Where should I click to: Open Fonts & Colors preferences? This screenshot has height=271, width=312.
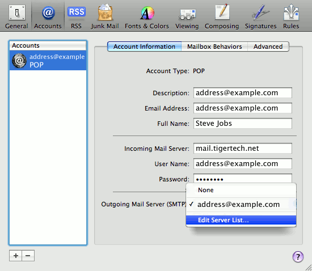tap(147, 17)
